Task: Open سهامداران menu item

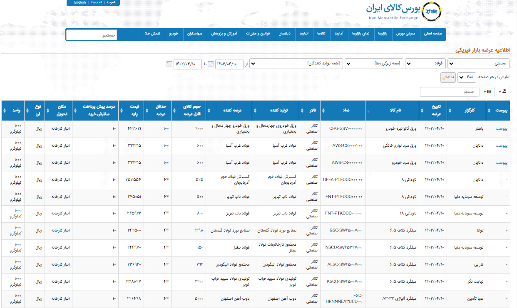Action: [x=194, y=33]
